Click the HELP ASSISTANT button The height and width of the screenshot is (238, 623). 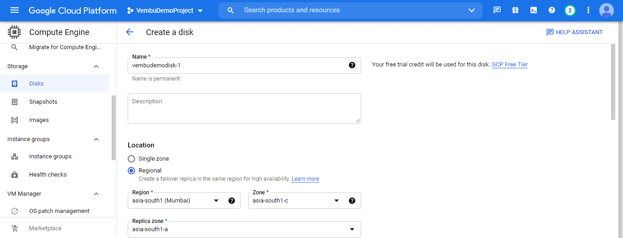coord(575,32)
